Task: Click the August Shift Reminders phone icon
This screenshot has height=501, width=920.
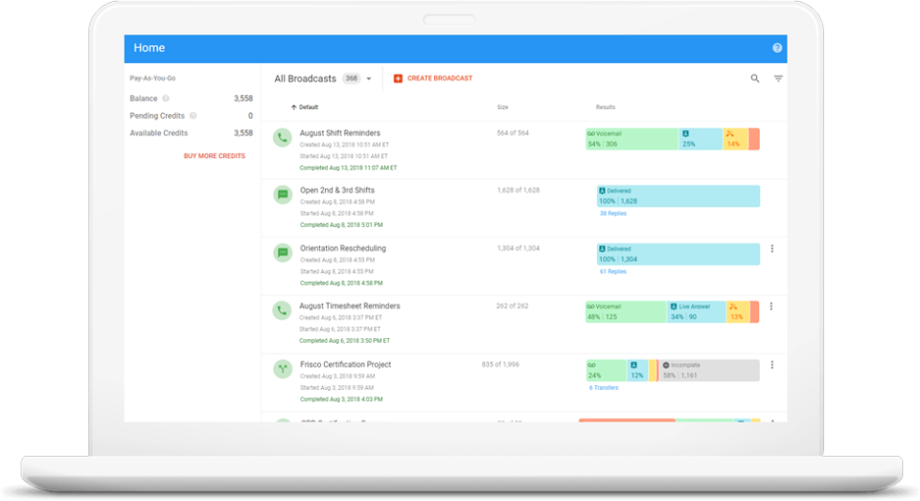Action: point(282,138)
